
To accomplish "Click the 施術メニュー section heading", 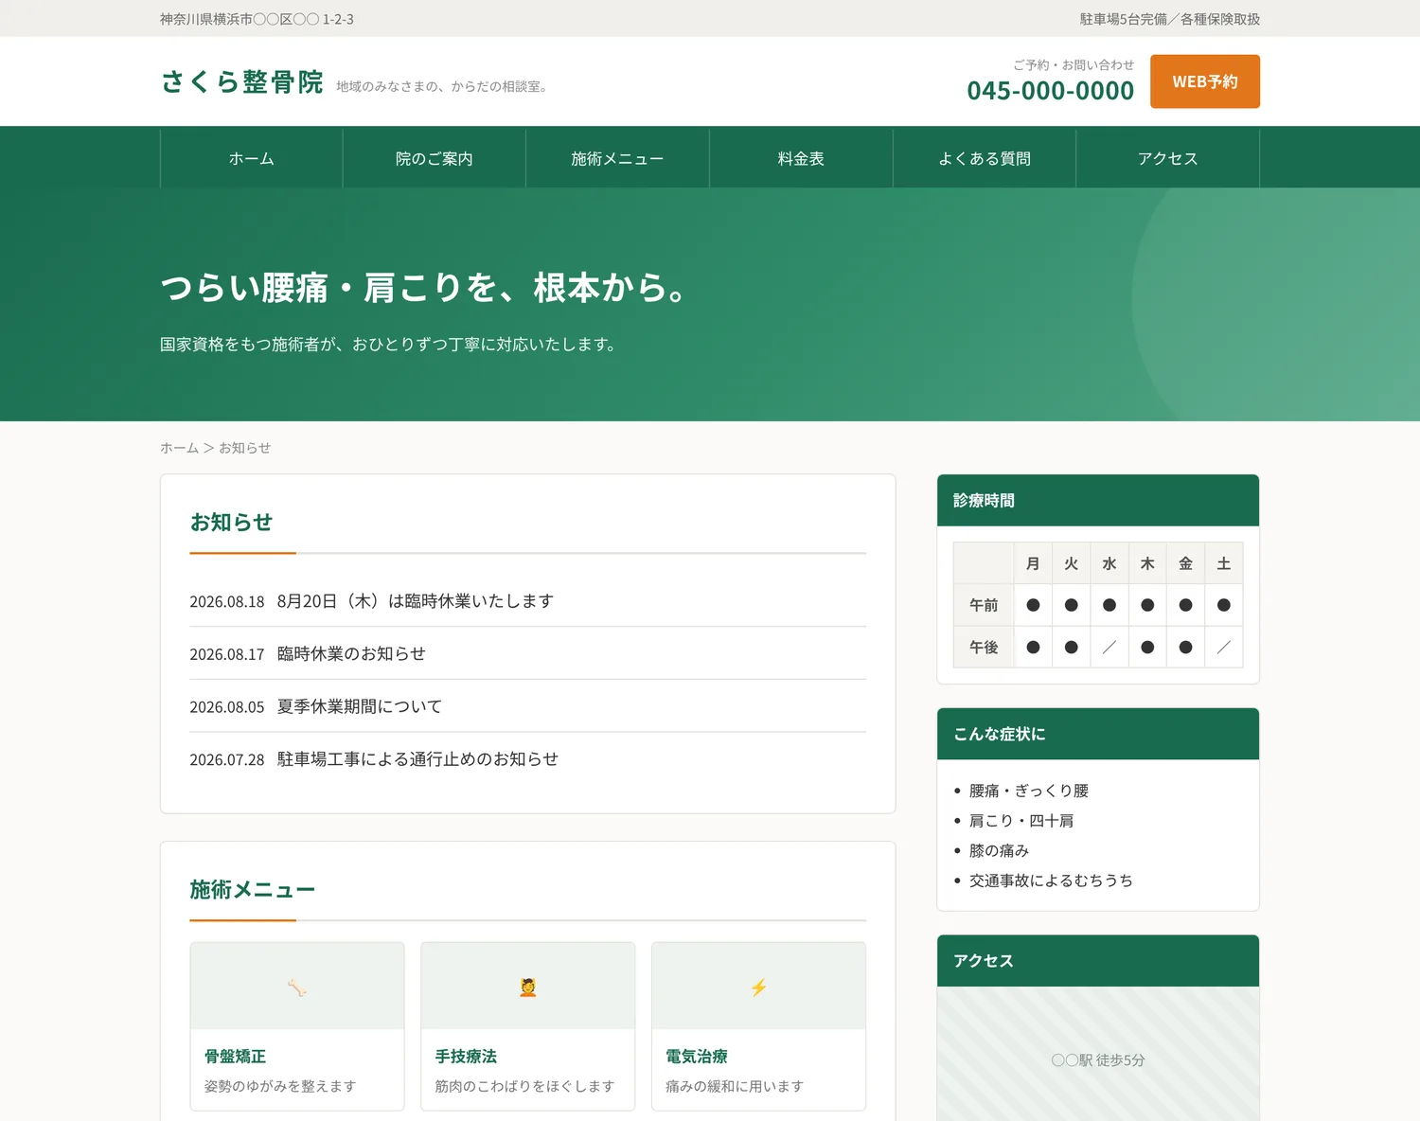I will pos(253,890).
